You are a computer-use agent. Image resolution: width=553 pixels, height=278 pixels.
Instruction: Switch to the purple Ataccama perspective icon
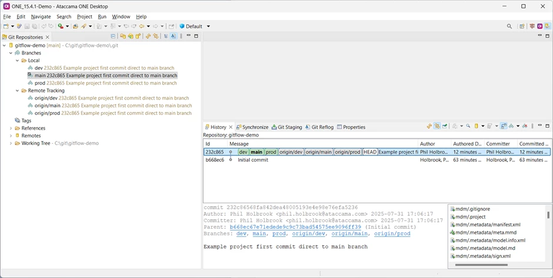[x=539, y=26]
